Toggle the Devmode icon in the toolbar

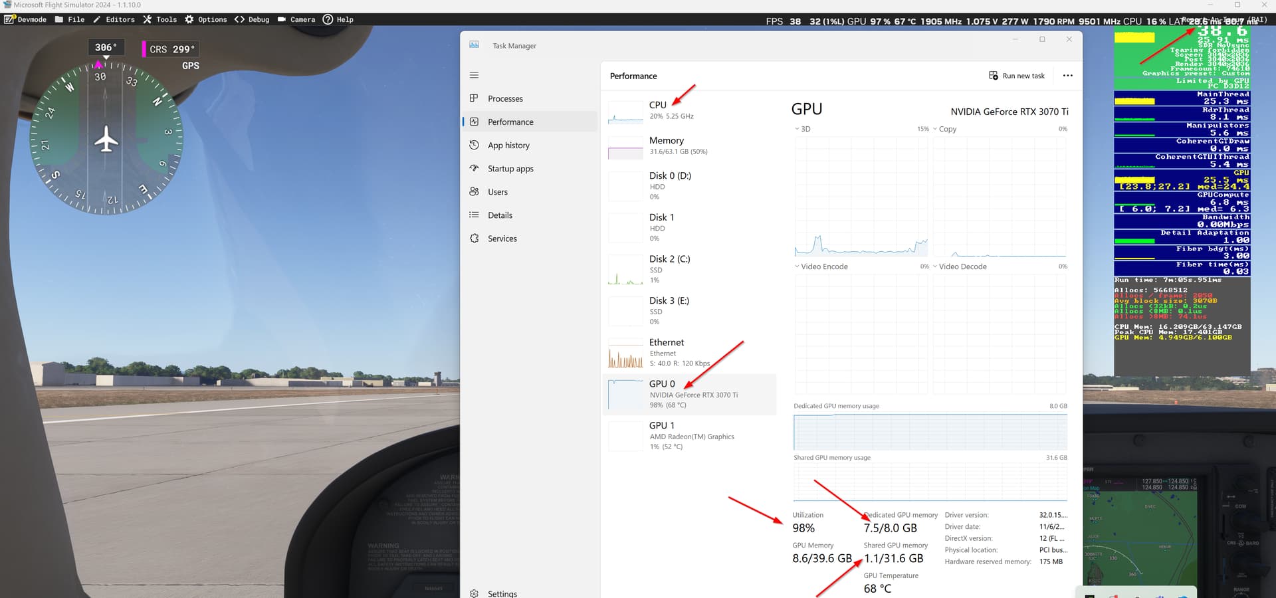click(10, 19)
